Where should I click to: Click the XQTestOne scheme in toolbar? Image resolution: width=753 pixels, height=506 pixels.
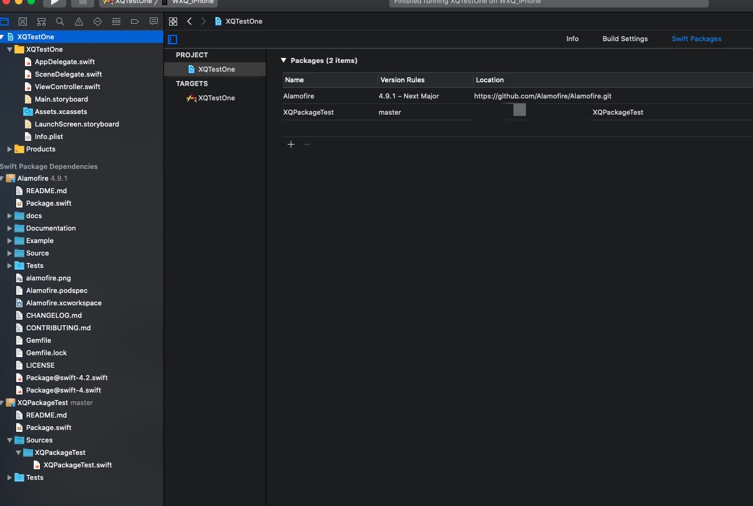128,2
